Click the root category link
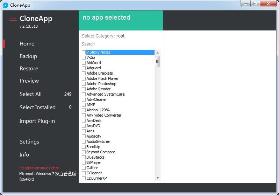 click(x=121, y=36)
